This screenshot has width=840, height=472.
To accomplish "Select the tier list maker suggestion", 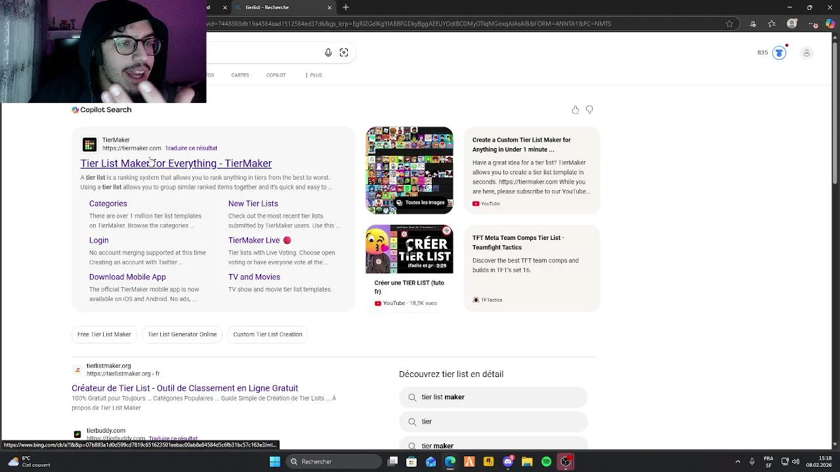I will pyautogui.click(x=493, y=397).
